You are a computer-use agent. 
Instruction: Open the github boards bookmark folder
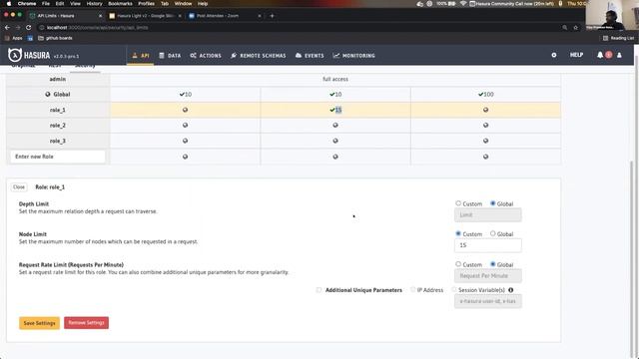(x=55, y=38)
